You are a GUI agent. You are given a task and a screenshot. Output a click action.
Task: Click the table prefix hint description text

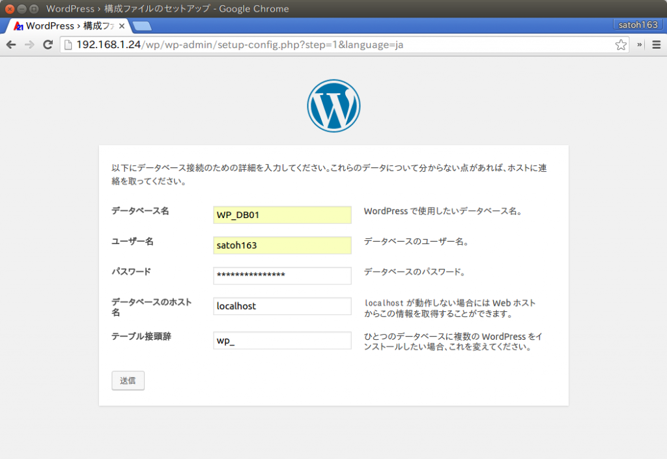pyautogui.click(x=453, y=342)
